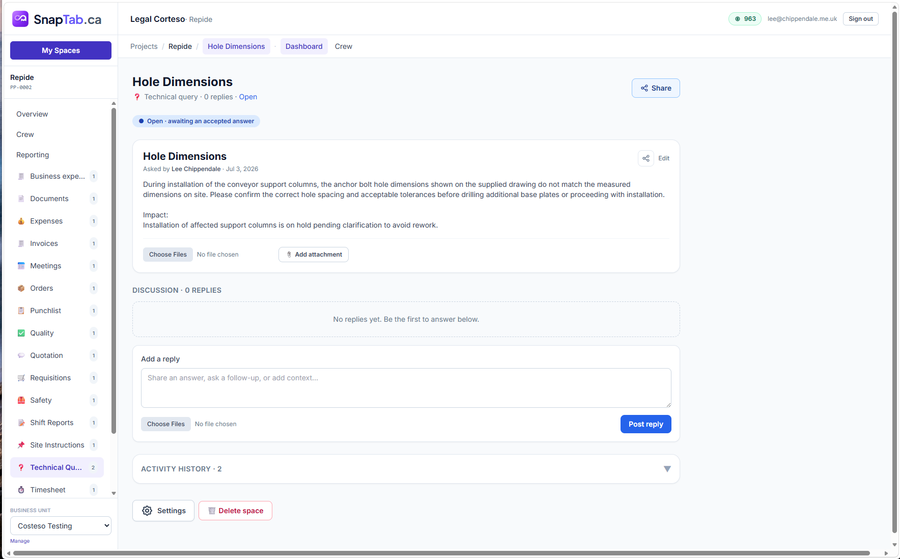
Task: Click the Technical Queries count badge 2
Action: [x=93, y=467]
